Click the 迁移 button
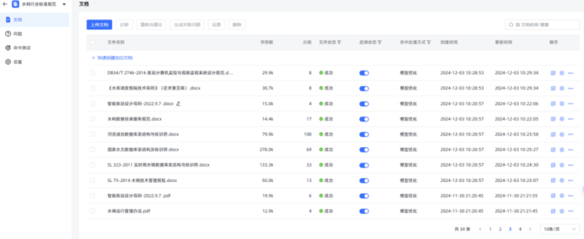The width and height of the screenshot is (584, 239). (x=125, y=24)
